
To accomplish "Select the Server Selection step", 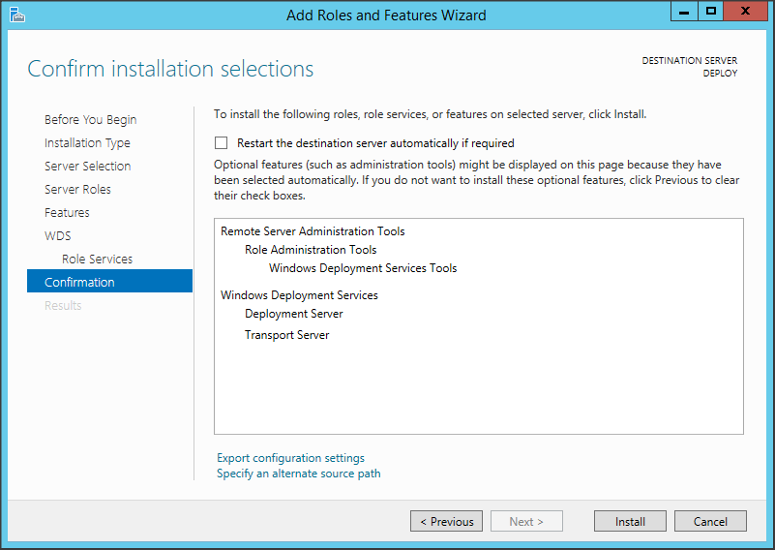I will tap(87, 166).
